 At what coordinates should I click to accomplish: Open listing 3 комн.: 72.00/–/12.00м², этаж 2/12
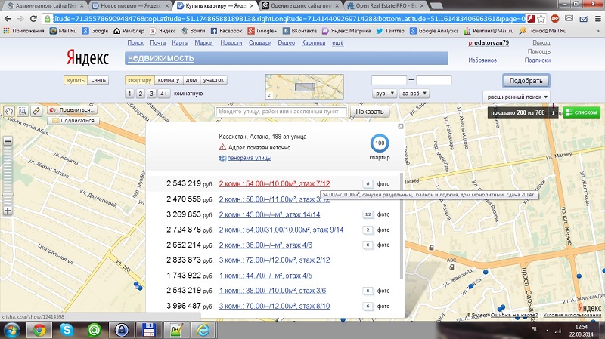(x=275, y=260)
